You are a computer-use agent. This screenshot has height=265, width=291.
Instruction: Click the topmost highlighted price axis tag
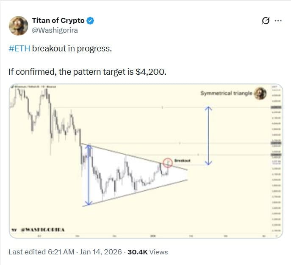click(276, 107)
